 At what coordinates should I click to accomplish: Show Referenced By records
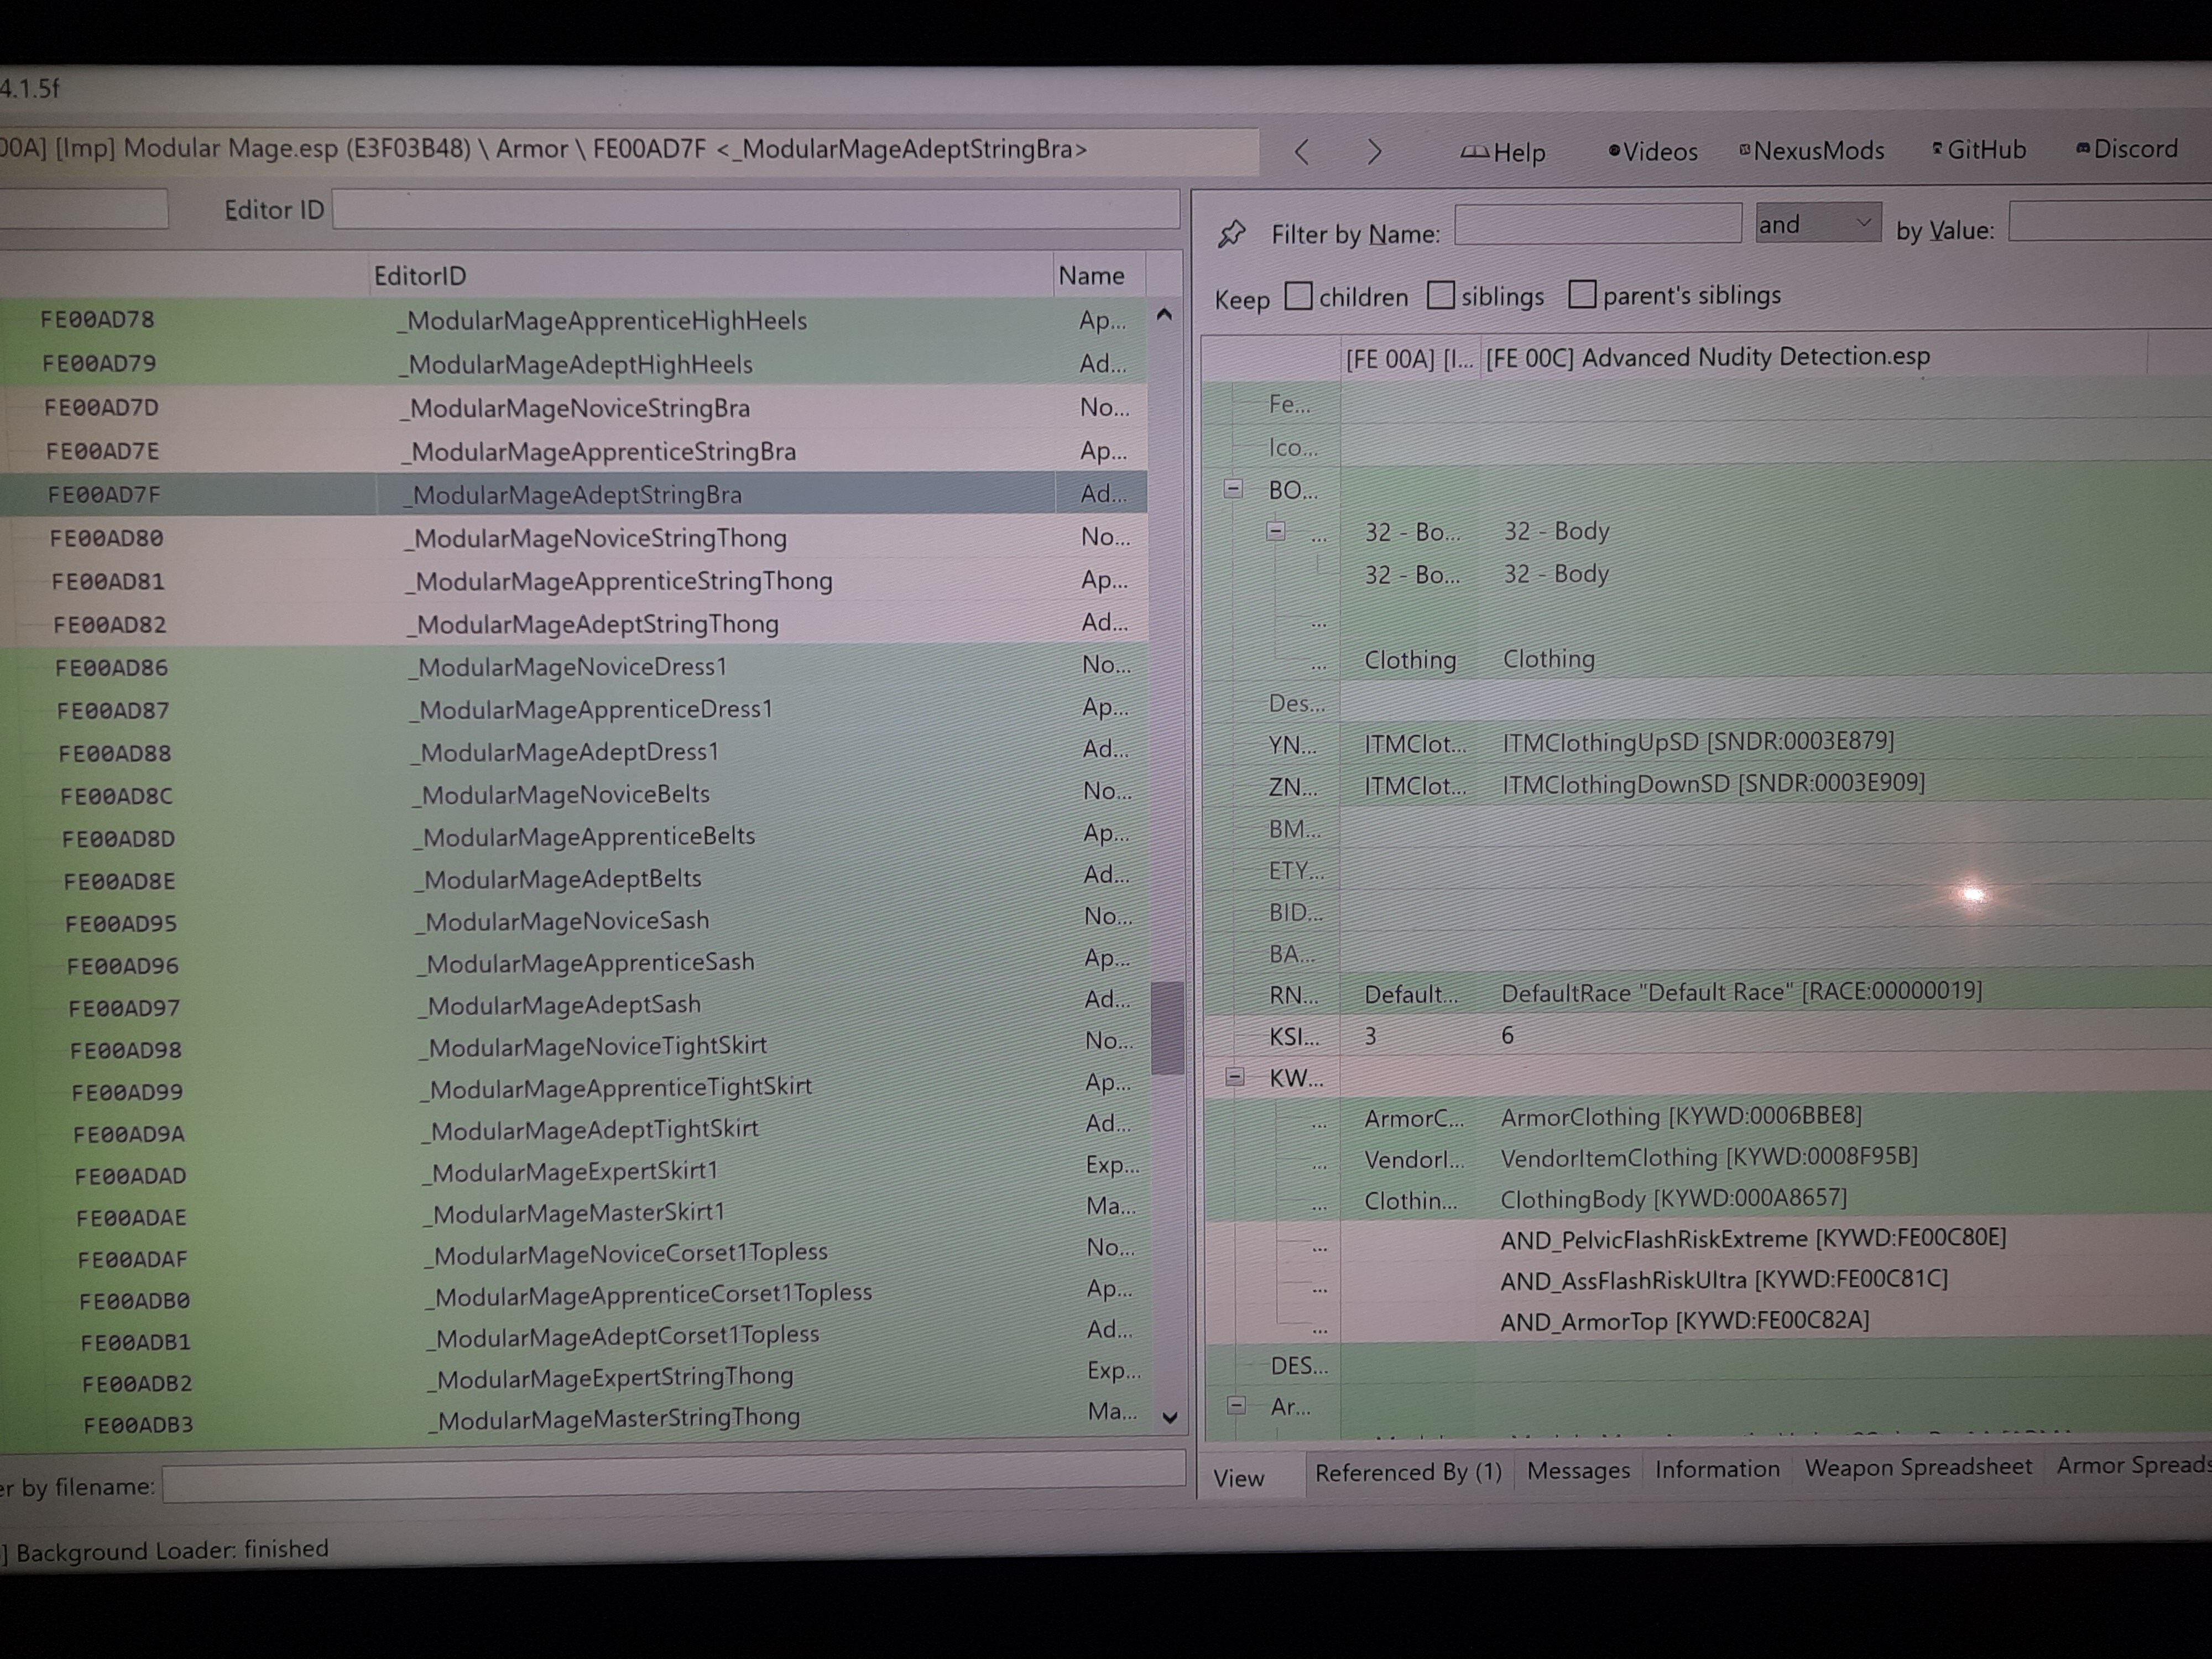point(1409,1471)
